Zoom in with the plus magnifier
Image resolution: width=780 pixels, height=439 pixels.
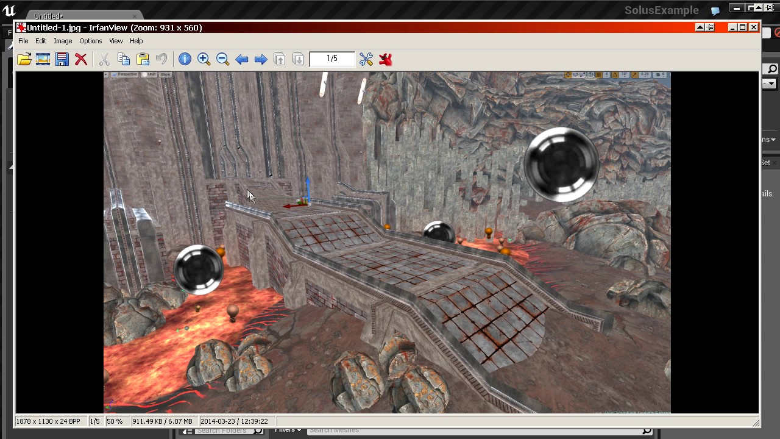click(204, 59)
